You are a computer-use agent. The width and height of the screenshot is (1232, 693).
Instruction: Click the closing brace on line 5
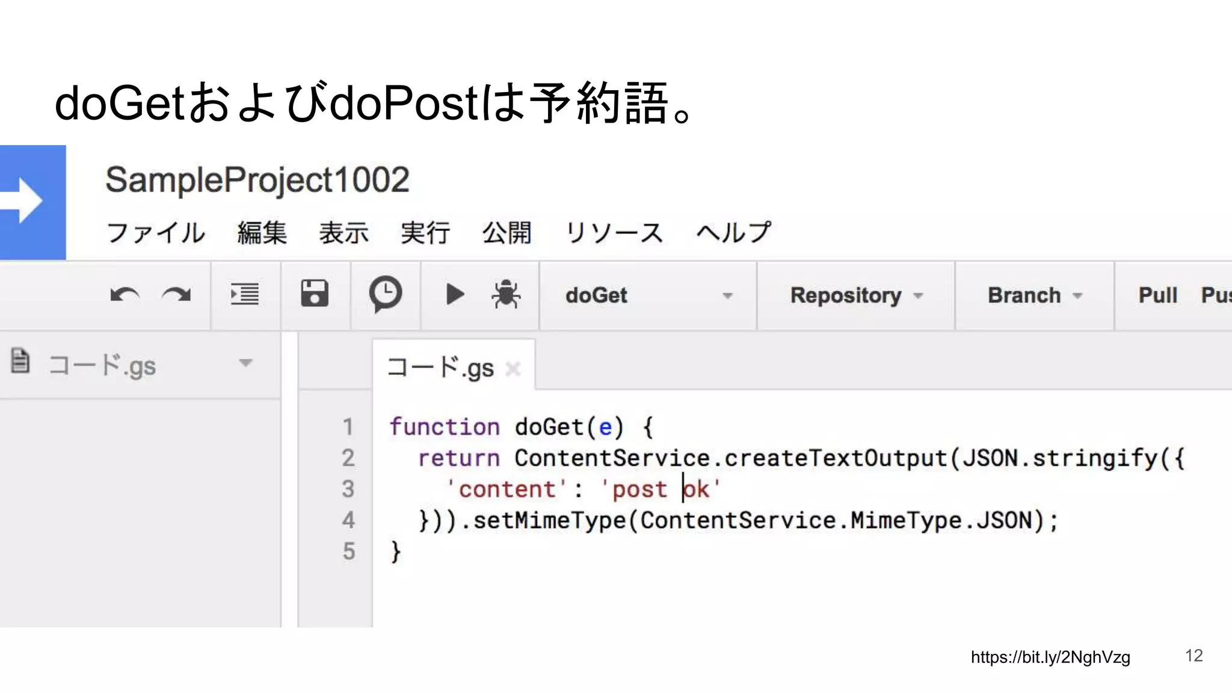point(395,552)
